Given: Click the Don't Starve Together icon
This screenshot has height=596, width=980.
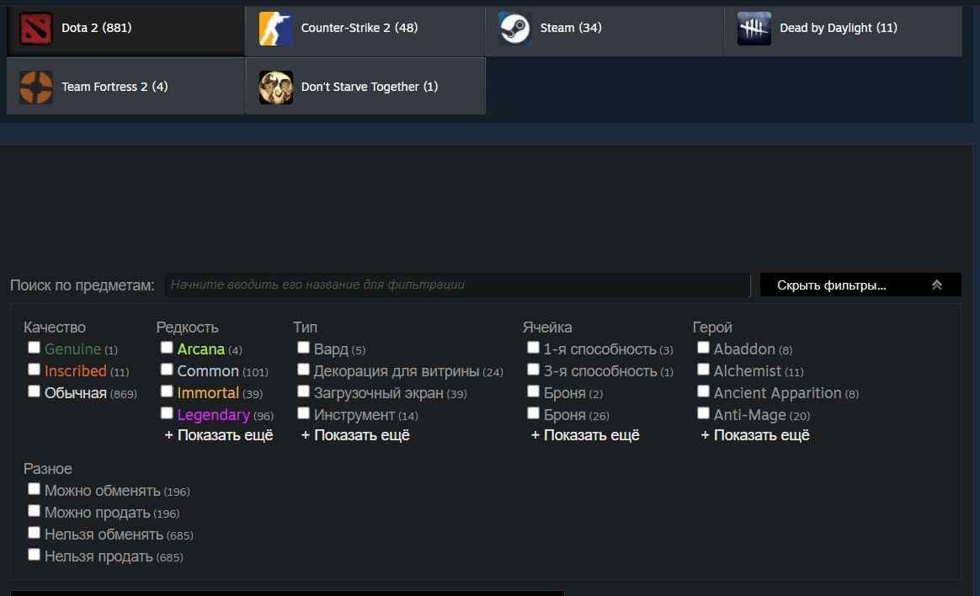Looking at the screenshot, I should pyautogui.click(x=275, y=87).
